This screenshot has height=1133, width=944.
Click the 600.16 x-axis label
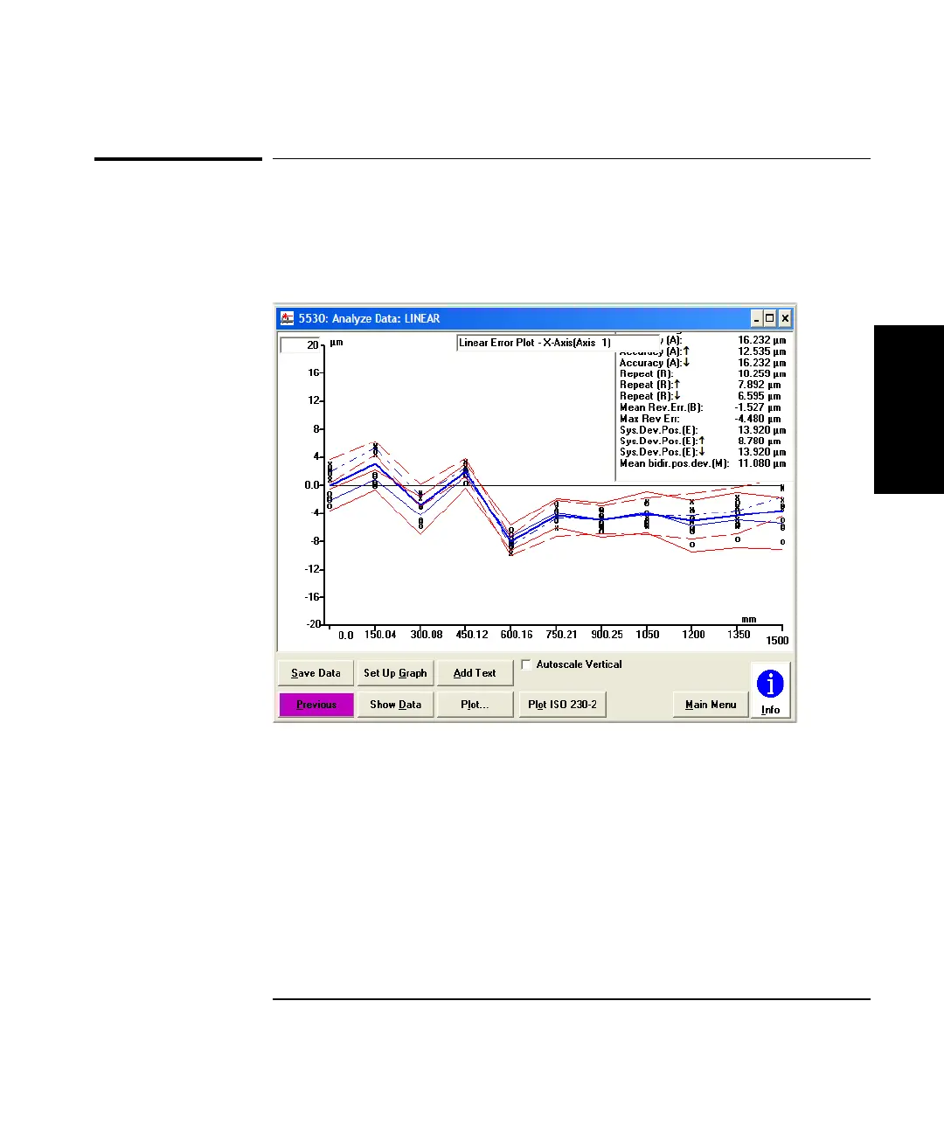tap(517, 635)
